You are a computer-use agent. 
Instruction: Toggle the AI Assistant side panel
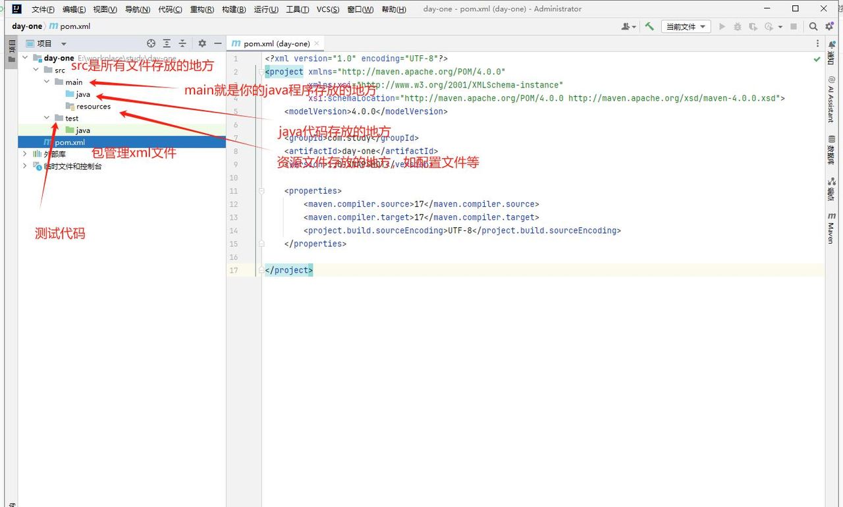point(831,99)
